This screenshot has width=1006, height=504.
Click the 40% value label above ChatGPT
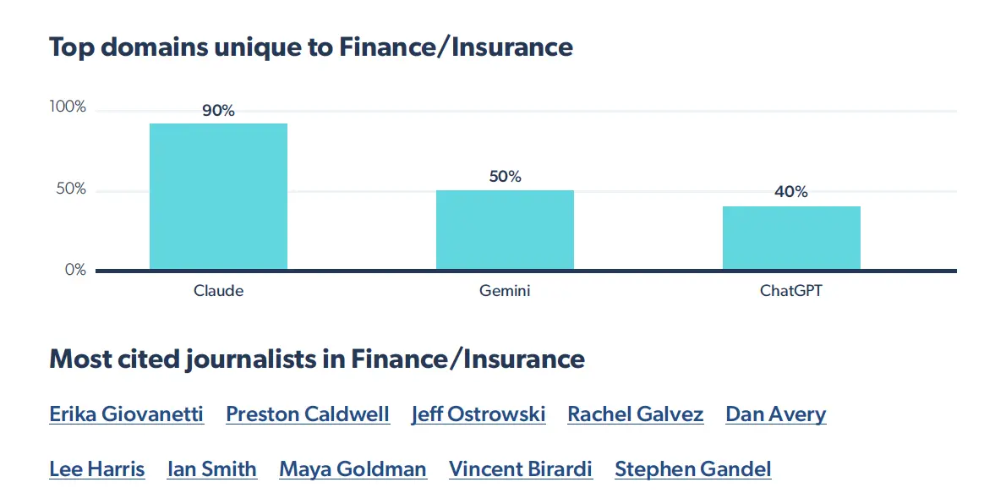click(x=791, y=192)
